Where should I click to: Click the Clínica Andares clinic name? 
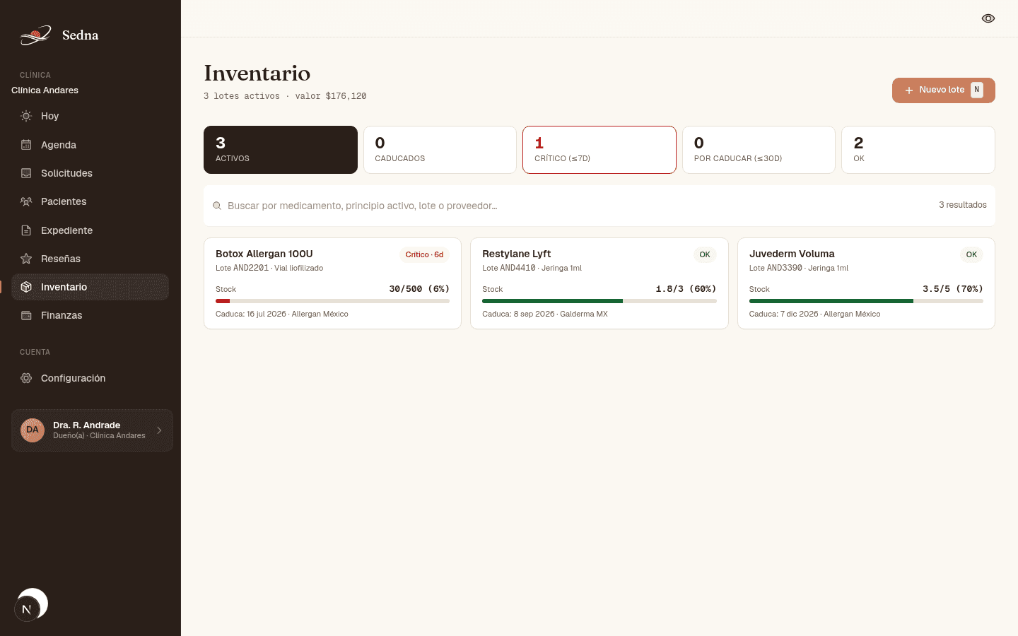pos(45,90)
